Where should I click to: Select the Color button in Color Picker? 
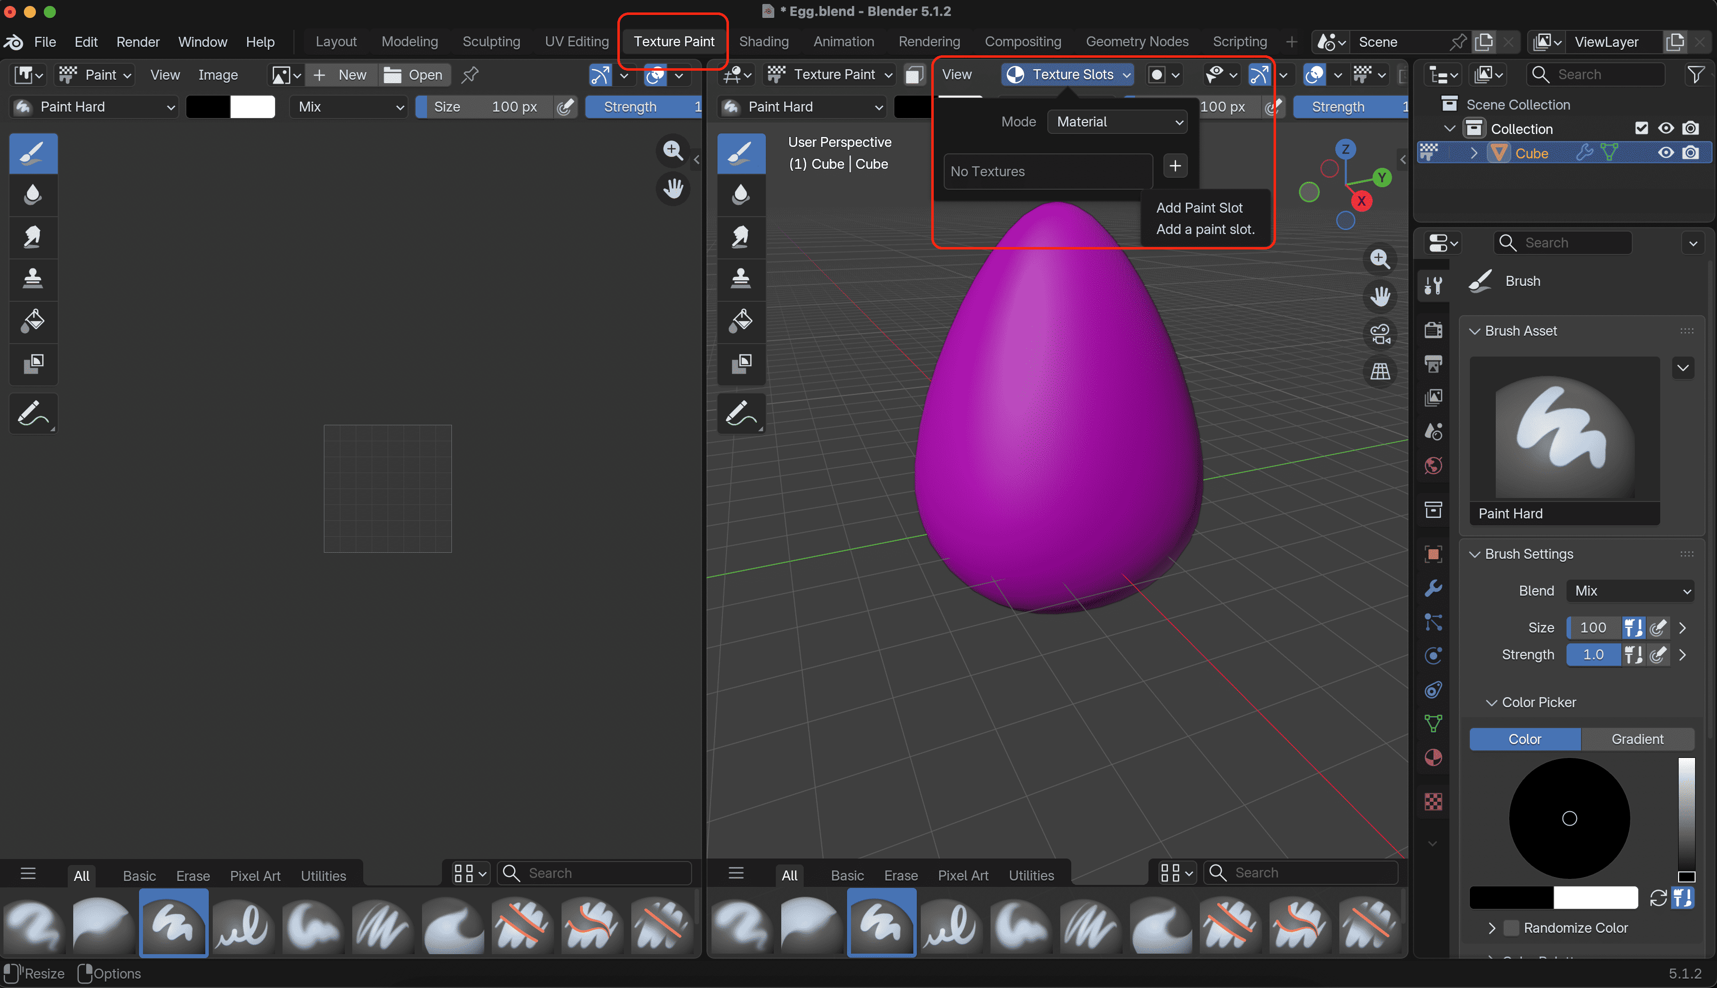coord(1525,739)
